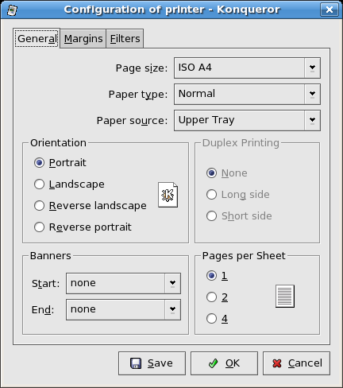Open the Start banner dropdown
This screenshot has width=343, height=388.
123,283
